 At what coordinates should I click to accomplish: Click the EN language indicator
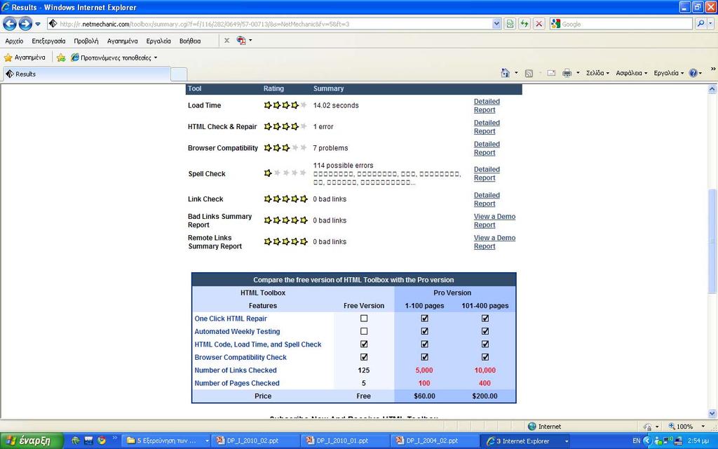(x=637, y=441)
